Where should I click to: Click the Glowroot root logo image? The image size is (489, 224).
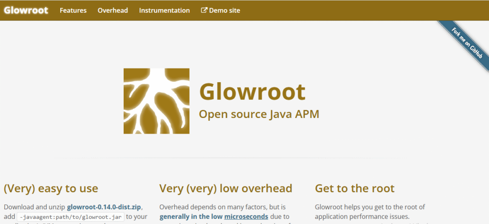pyautogui.click(x=156, y=101)
